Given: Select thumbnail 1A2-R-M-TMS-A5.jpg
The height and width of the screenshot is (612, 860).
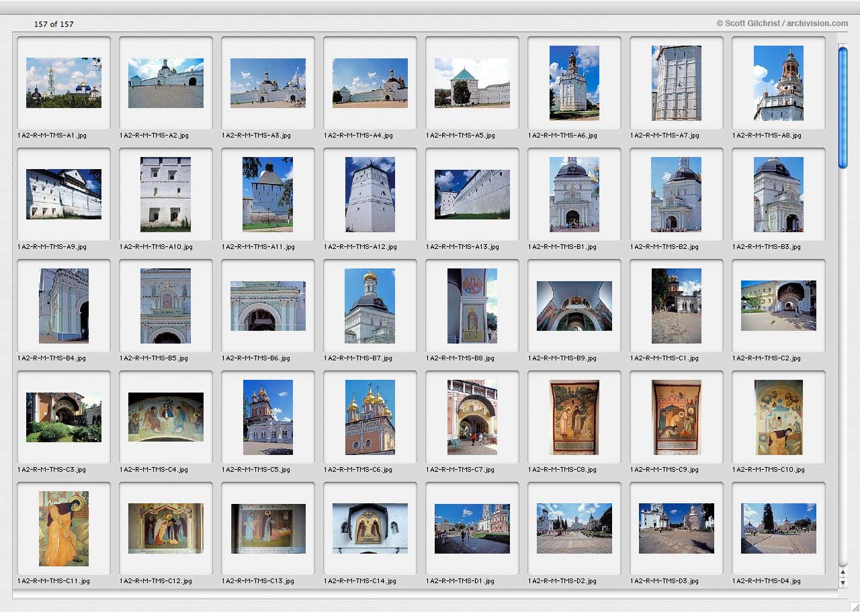Looking at the screenshot, I should pyautogui.click(x=472, y=83).
